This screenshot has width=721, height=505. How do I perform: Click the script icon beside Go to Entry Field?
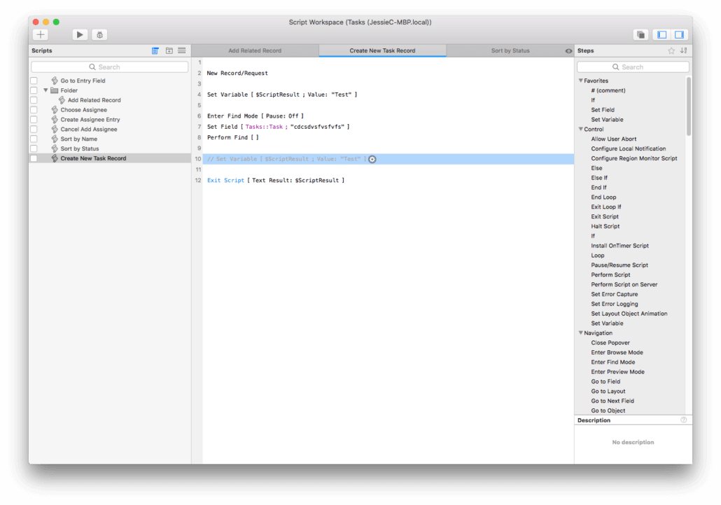(55, 81)
